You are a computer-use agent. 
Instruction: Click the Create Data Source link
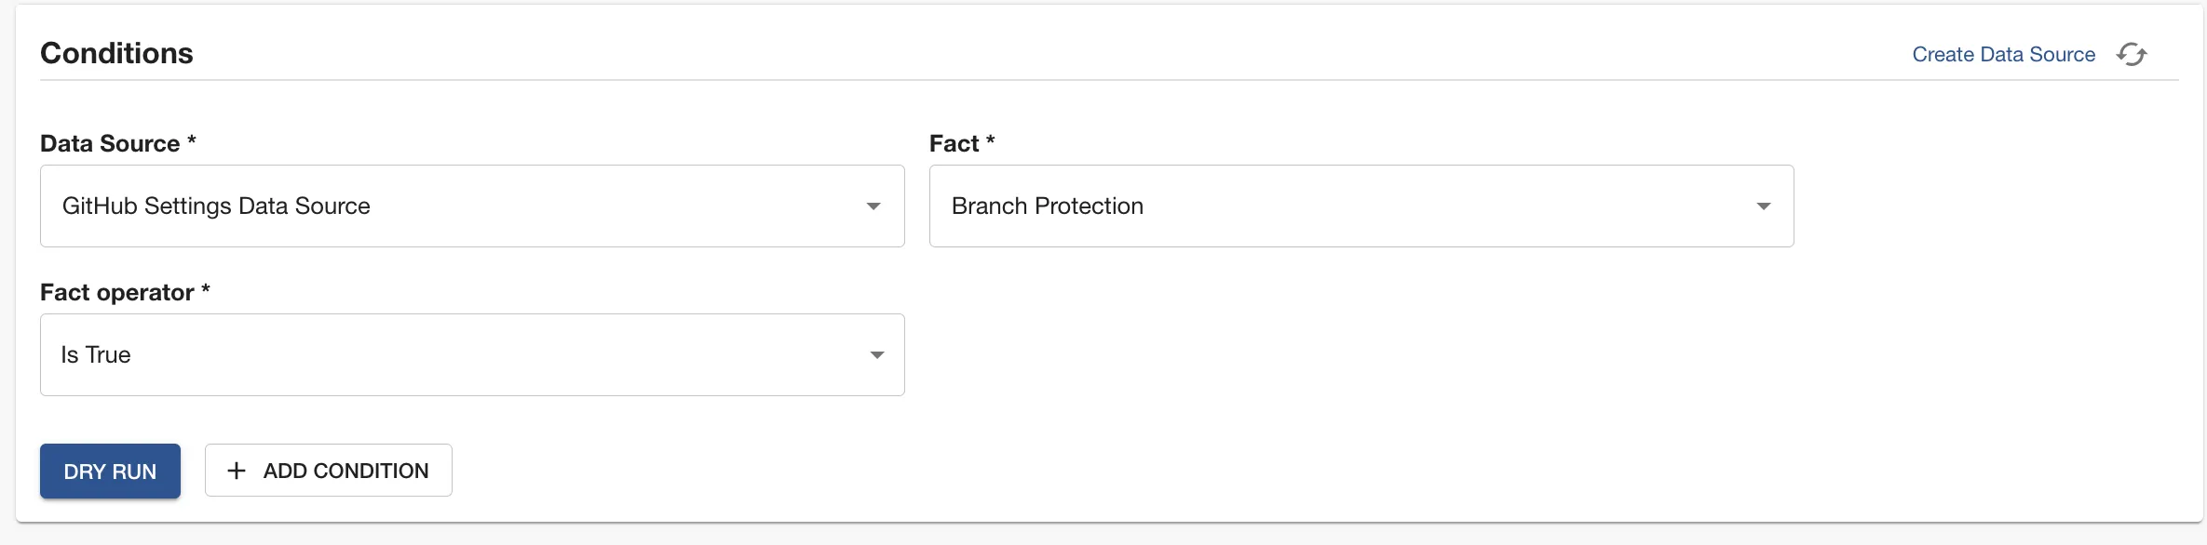click(x=2003, y=54)
